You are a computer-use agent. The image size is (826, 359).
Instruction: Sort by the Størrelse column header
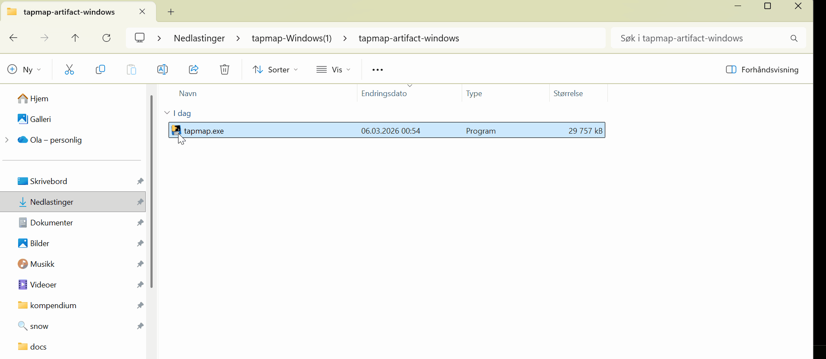point(568,94)
